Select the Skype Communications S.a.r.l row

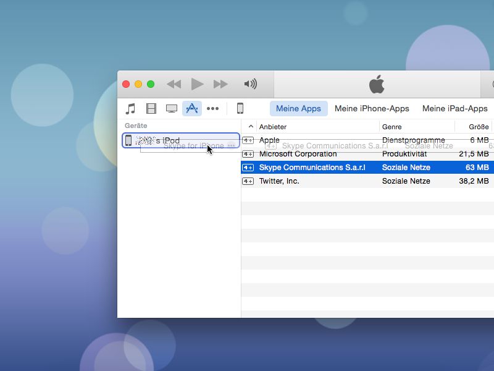[x=367, y=167]
